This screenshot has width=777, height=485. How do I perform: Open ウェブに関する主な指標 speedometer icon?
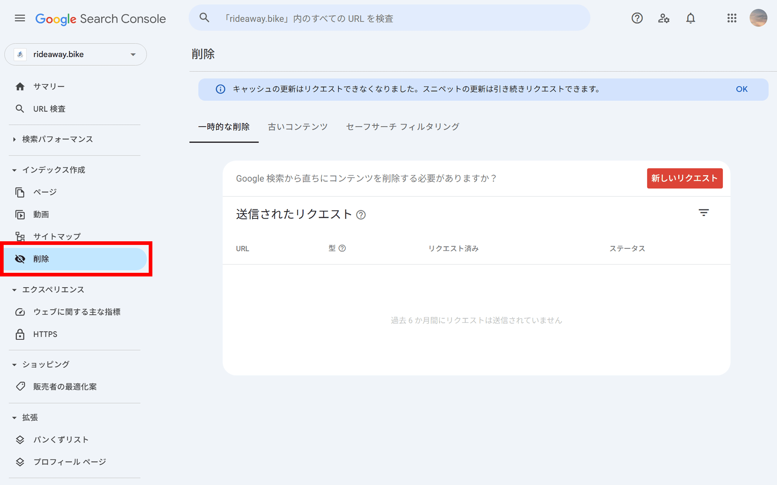(x=20, y=312)
